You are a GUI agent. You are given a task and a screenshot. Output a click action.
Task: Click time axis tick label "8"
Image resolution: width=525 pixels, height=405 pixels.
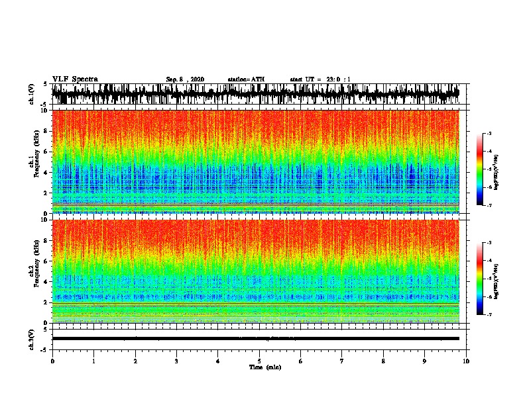click(x=383, y=361)
